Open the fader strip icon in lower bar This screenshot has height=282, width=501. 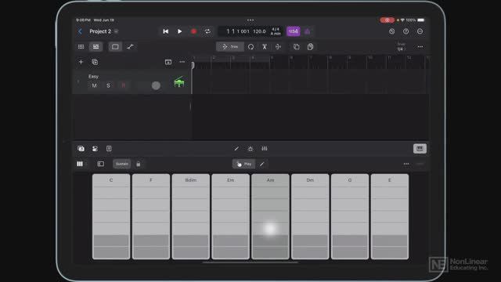click(109, 148)
